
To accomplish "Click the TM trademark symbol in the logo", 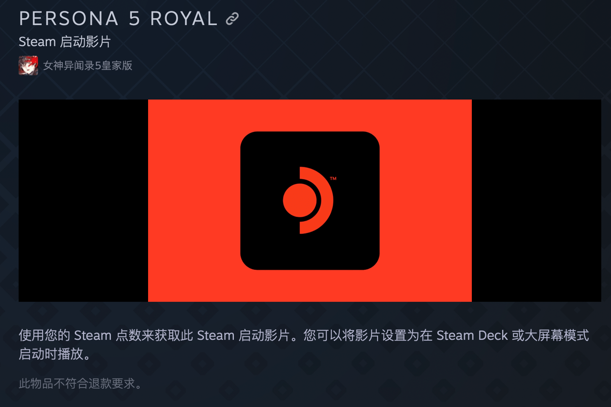I will [333, 179].
